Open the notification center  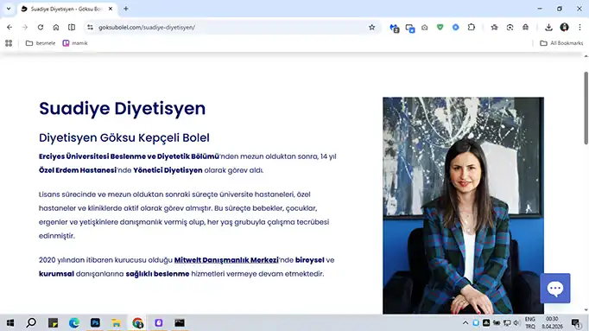pos(576,322)
